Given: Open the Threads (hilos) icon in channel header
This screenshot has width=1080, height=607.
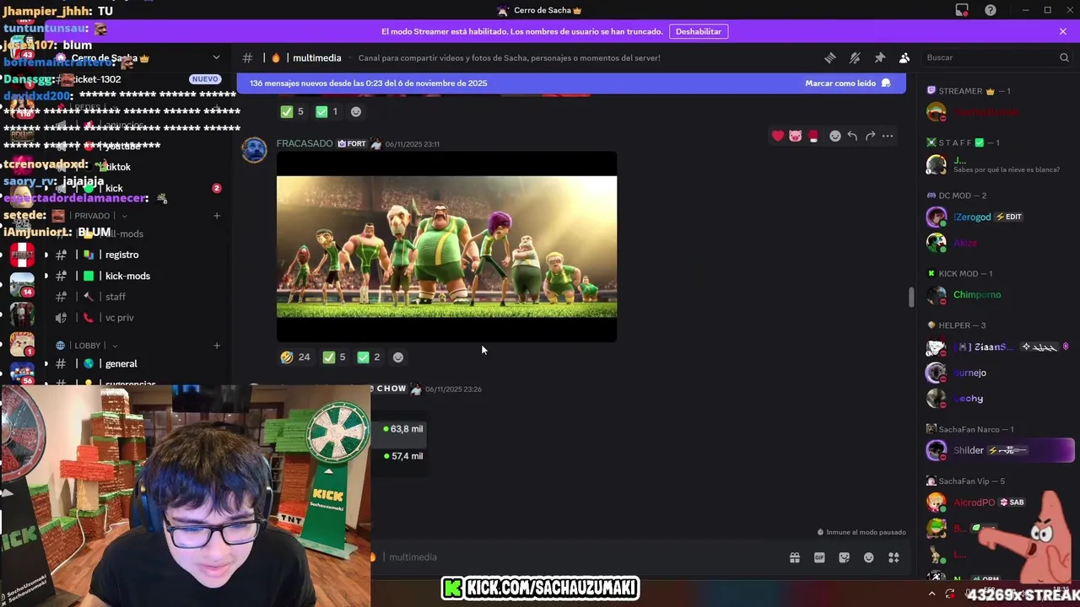Looking at the screenshot, I should point(830,57).
